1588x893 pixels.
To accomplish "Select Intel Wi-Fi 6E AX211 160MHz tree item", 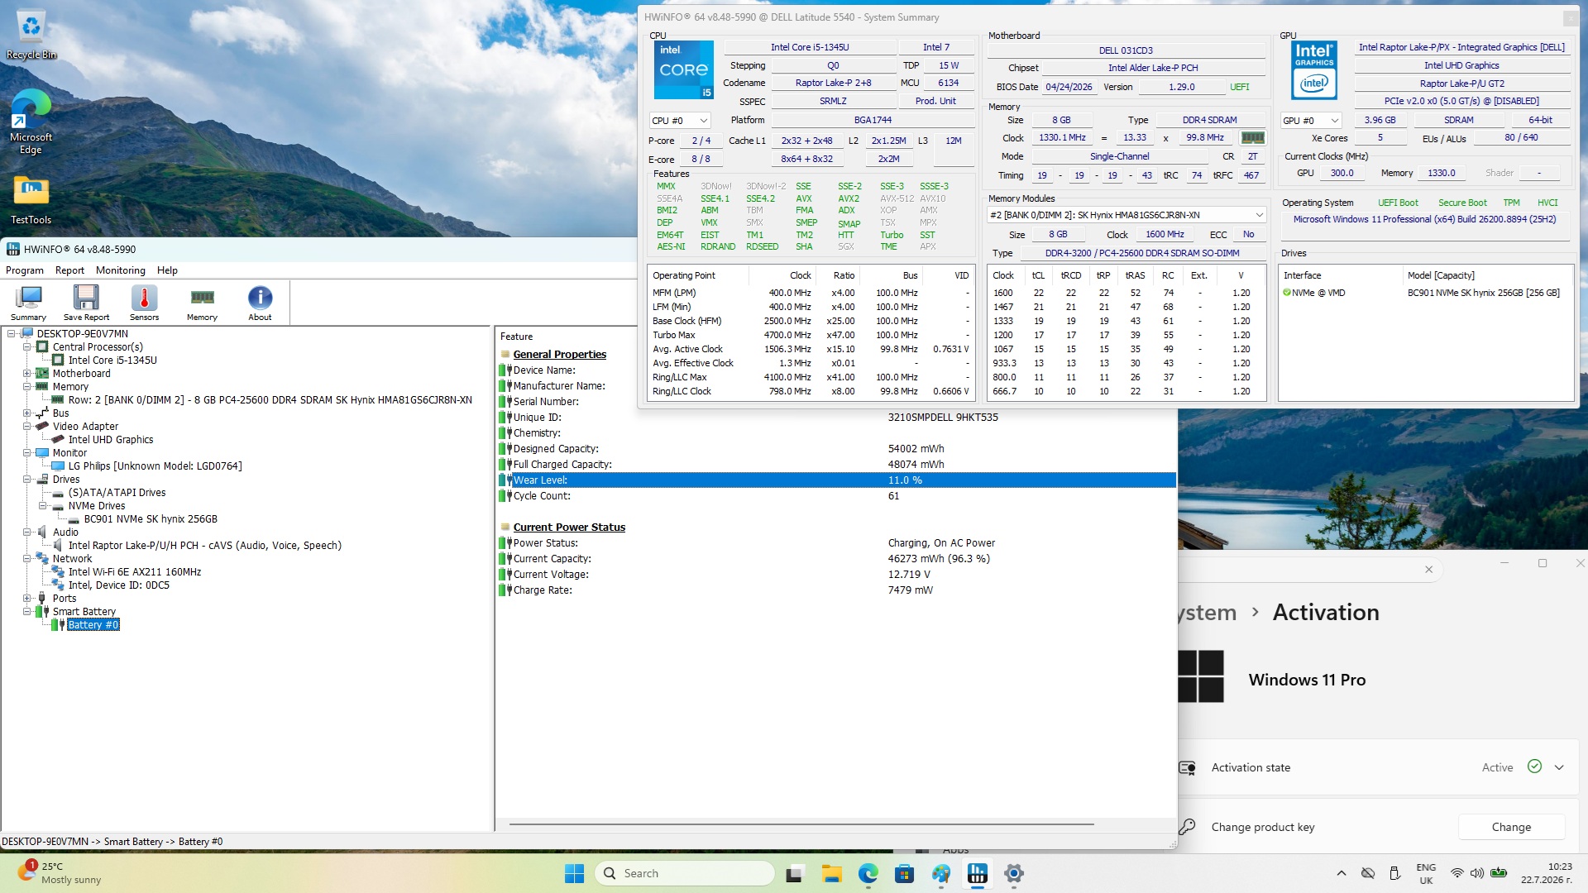I will tap(135, 572).
